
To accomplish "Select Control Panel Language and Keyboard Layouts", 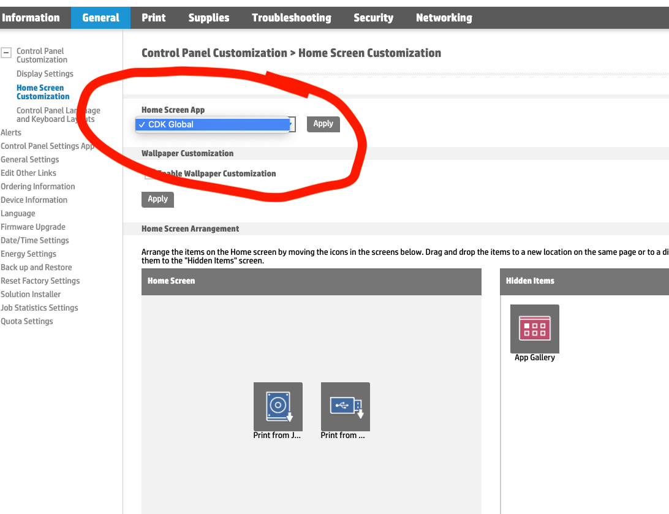I will point(58,114).
